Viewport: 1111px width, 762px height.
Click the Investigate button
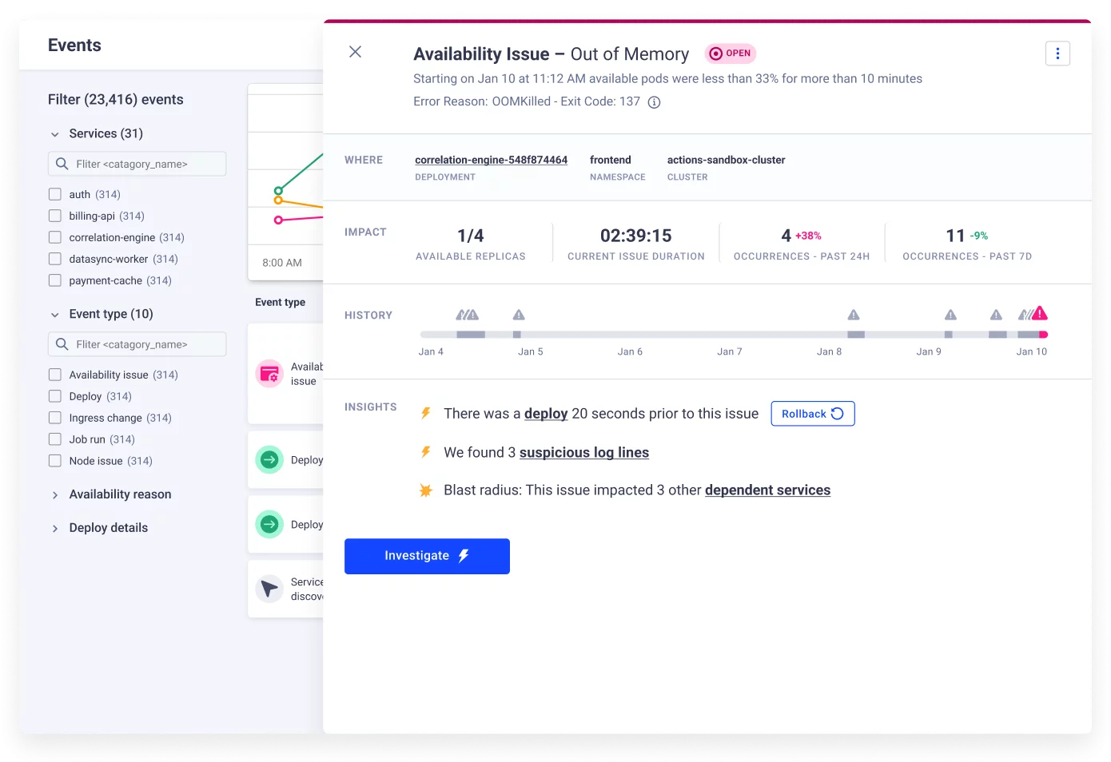427,556
